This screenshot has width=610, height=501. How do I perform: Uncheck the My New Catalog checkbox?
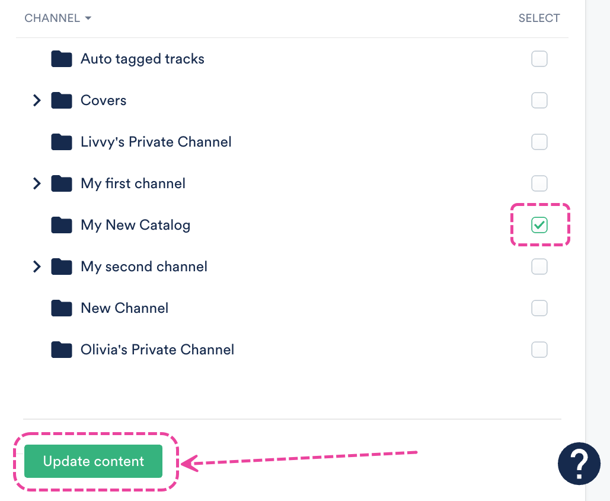click(539, 225)
